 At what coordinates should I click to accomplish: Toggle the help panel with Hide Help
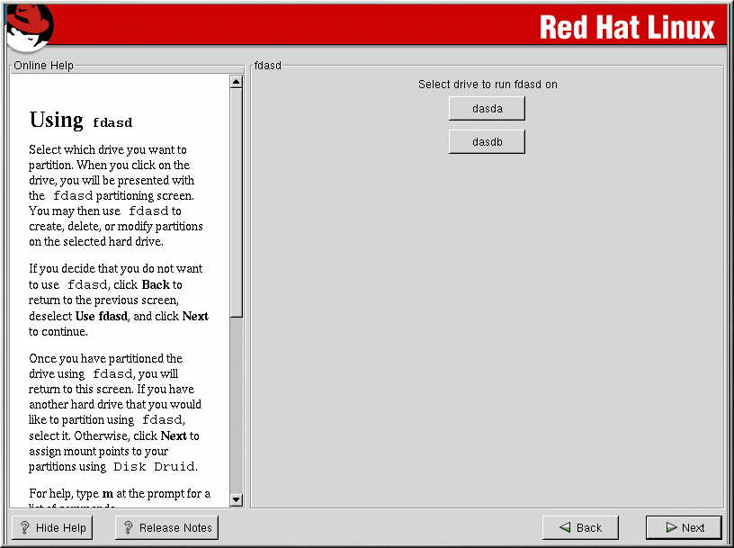(51, 527)
